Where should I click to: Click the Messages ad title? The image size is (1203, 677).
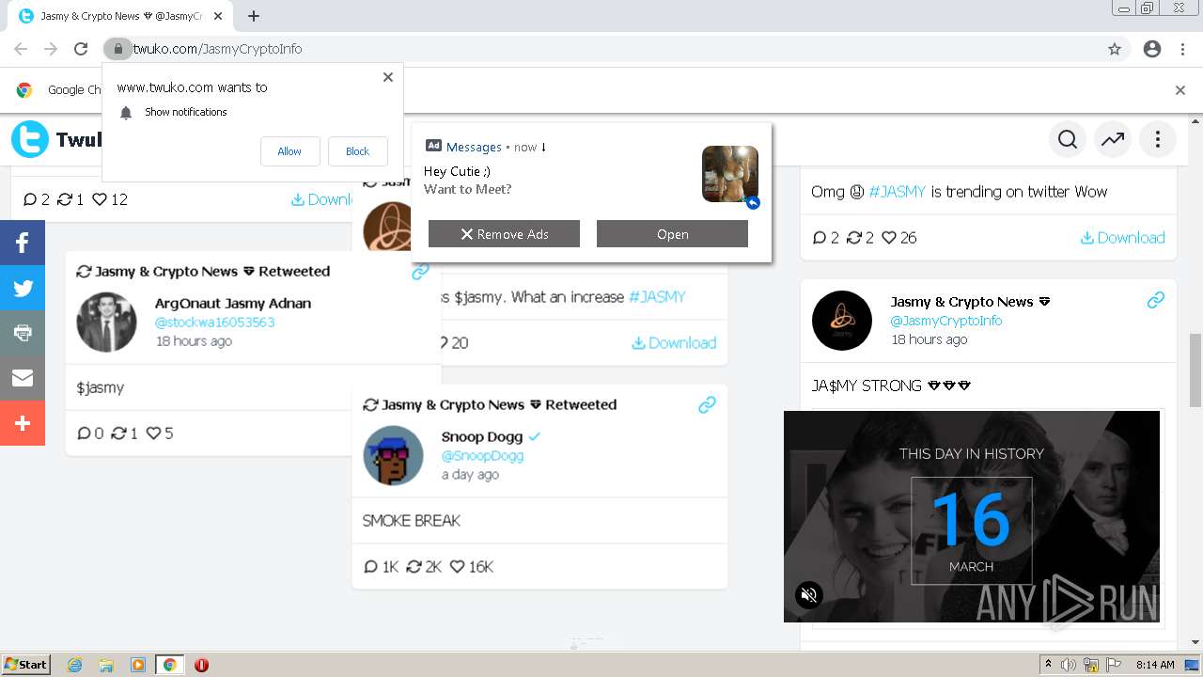(x=474, y=147)
